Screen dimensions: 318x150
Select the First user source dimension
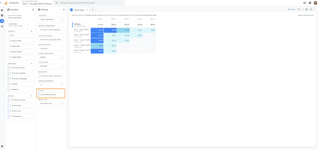pyautogui.click(x=21, y=68)
